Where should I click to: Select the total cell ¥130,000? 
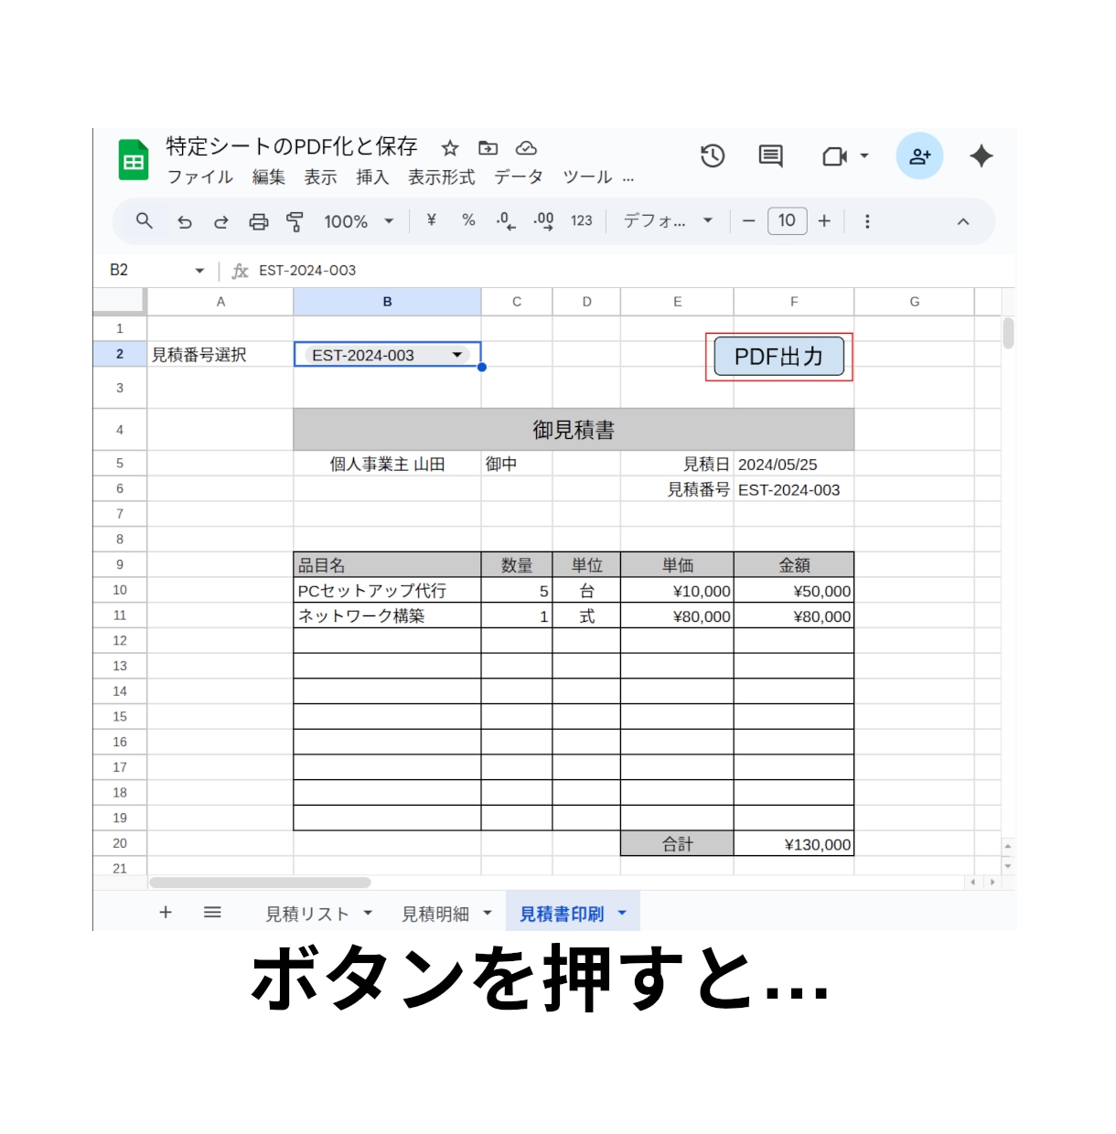point(794,844)
